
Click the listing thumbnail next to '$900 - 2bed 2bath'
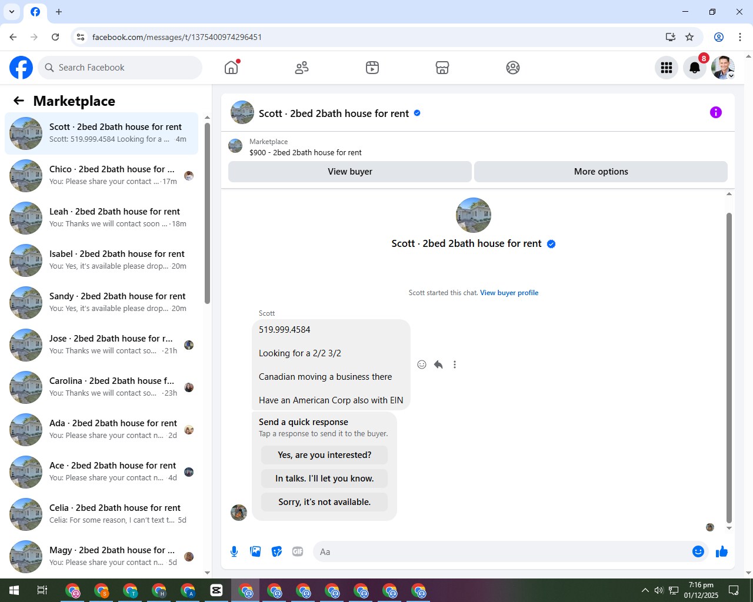(x=235, y=146)
